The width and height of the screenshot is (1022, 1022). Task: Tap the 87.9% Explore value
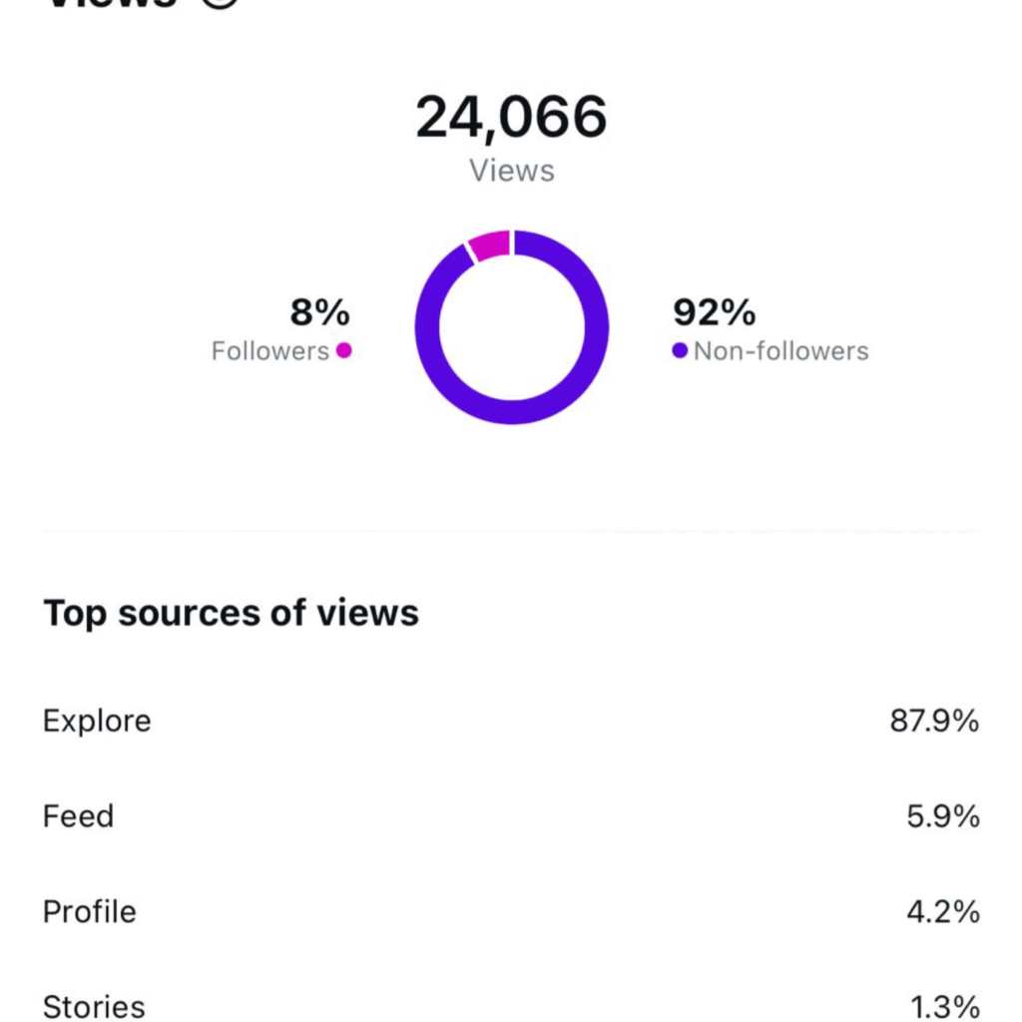tap(934, 721)
